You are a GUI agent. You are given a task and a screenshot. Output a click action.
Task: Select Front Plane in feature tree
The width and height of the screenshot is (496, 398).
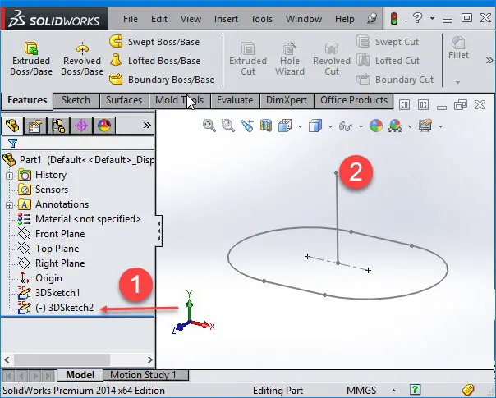pyautogui.click(x=60, y=234)
